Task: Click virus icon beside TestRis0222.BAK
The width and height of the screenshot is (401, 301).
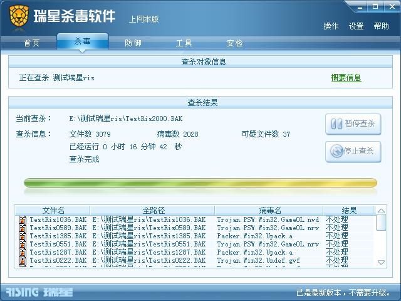Action: click(23, 261)
